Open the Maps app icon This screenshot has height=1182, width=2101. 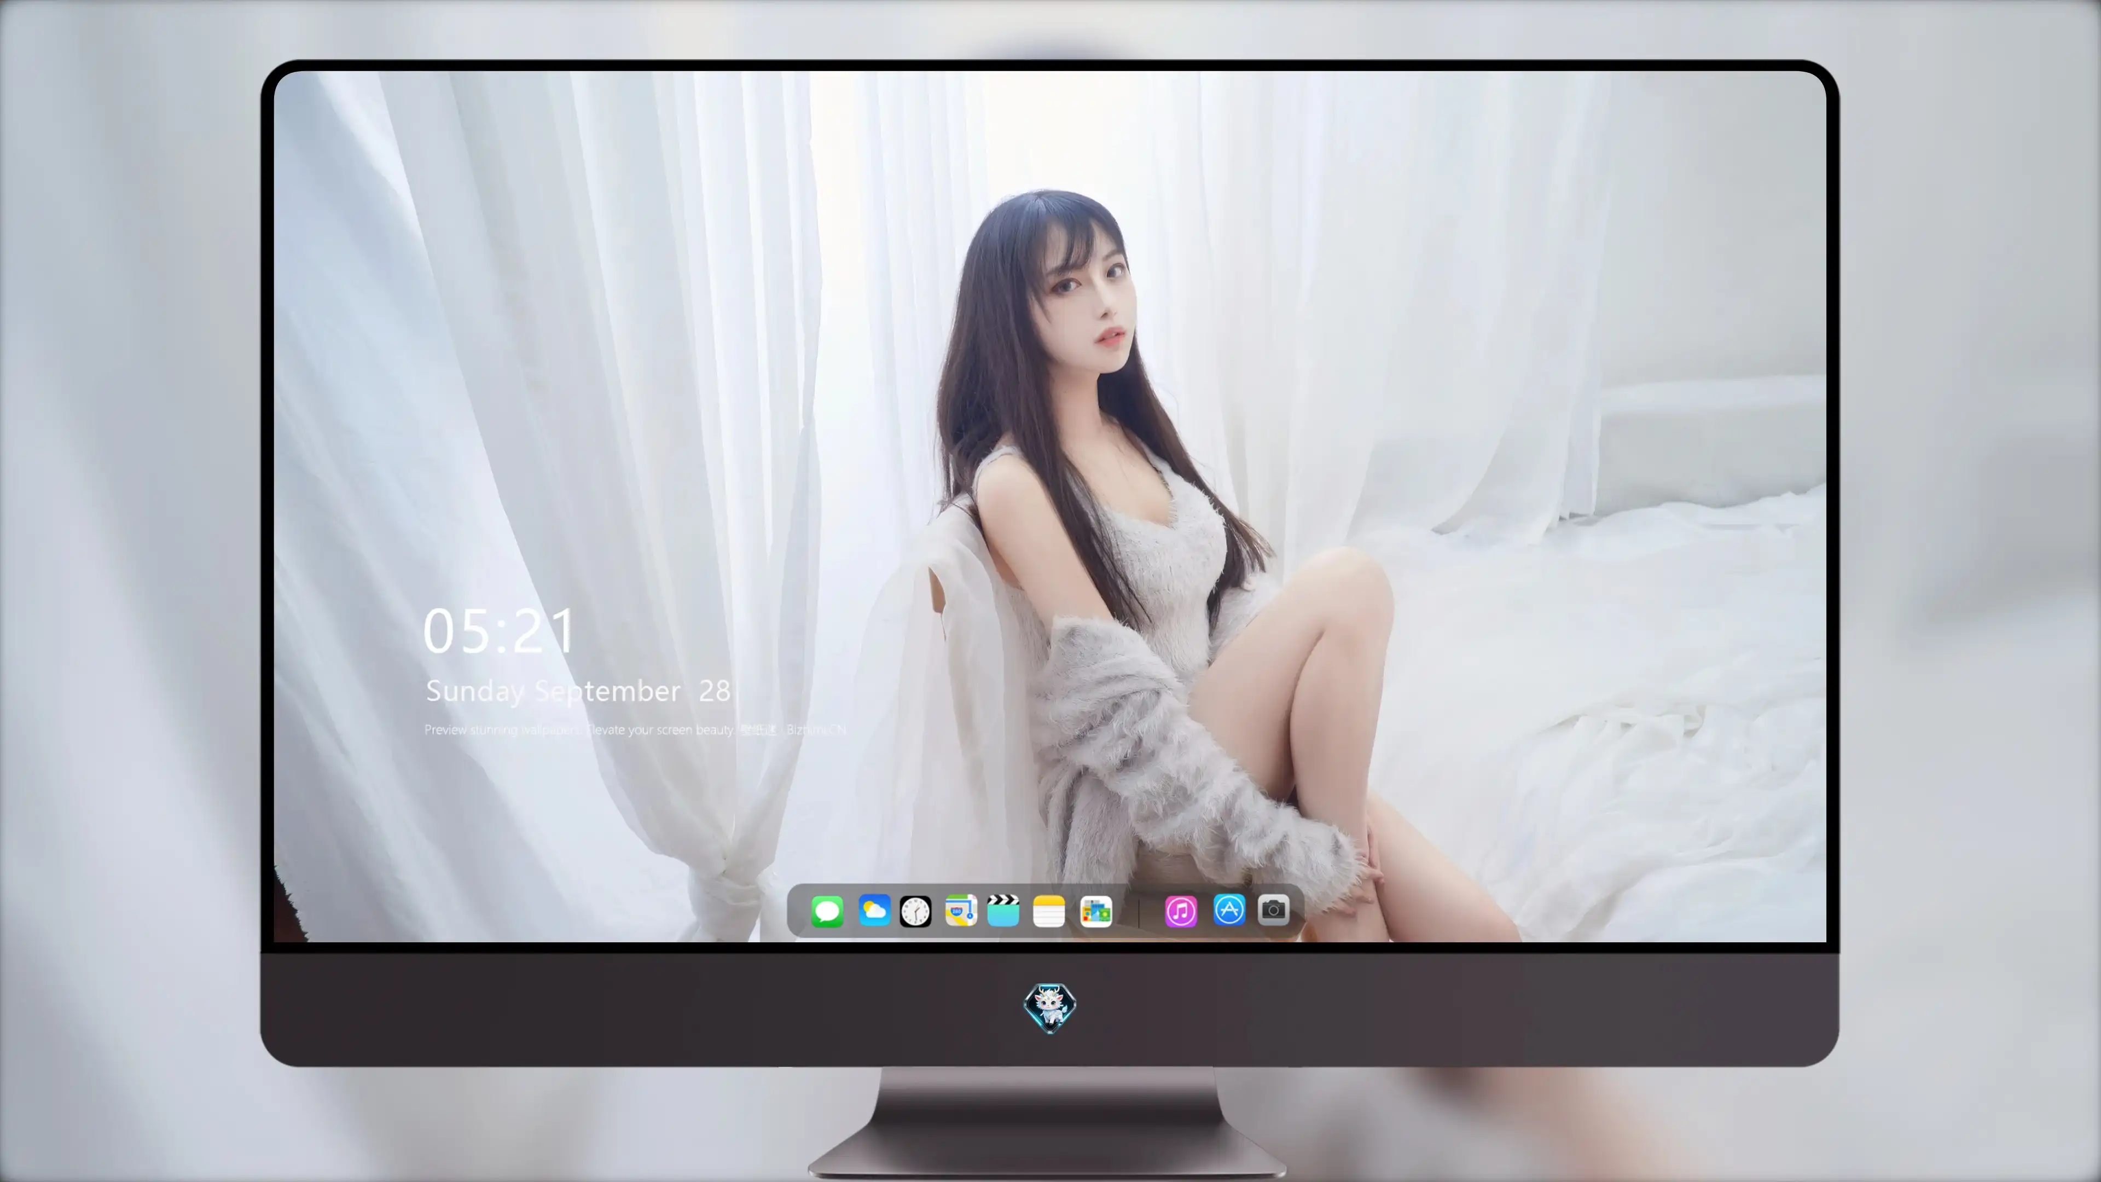(x=961, y=911)
